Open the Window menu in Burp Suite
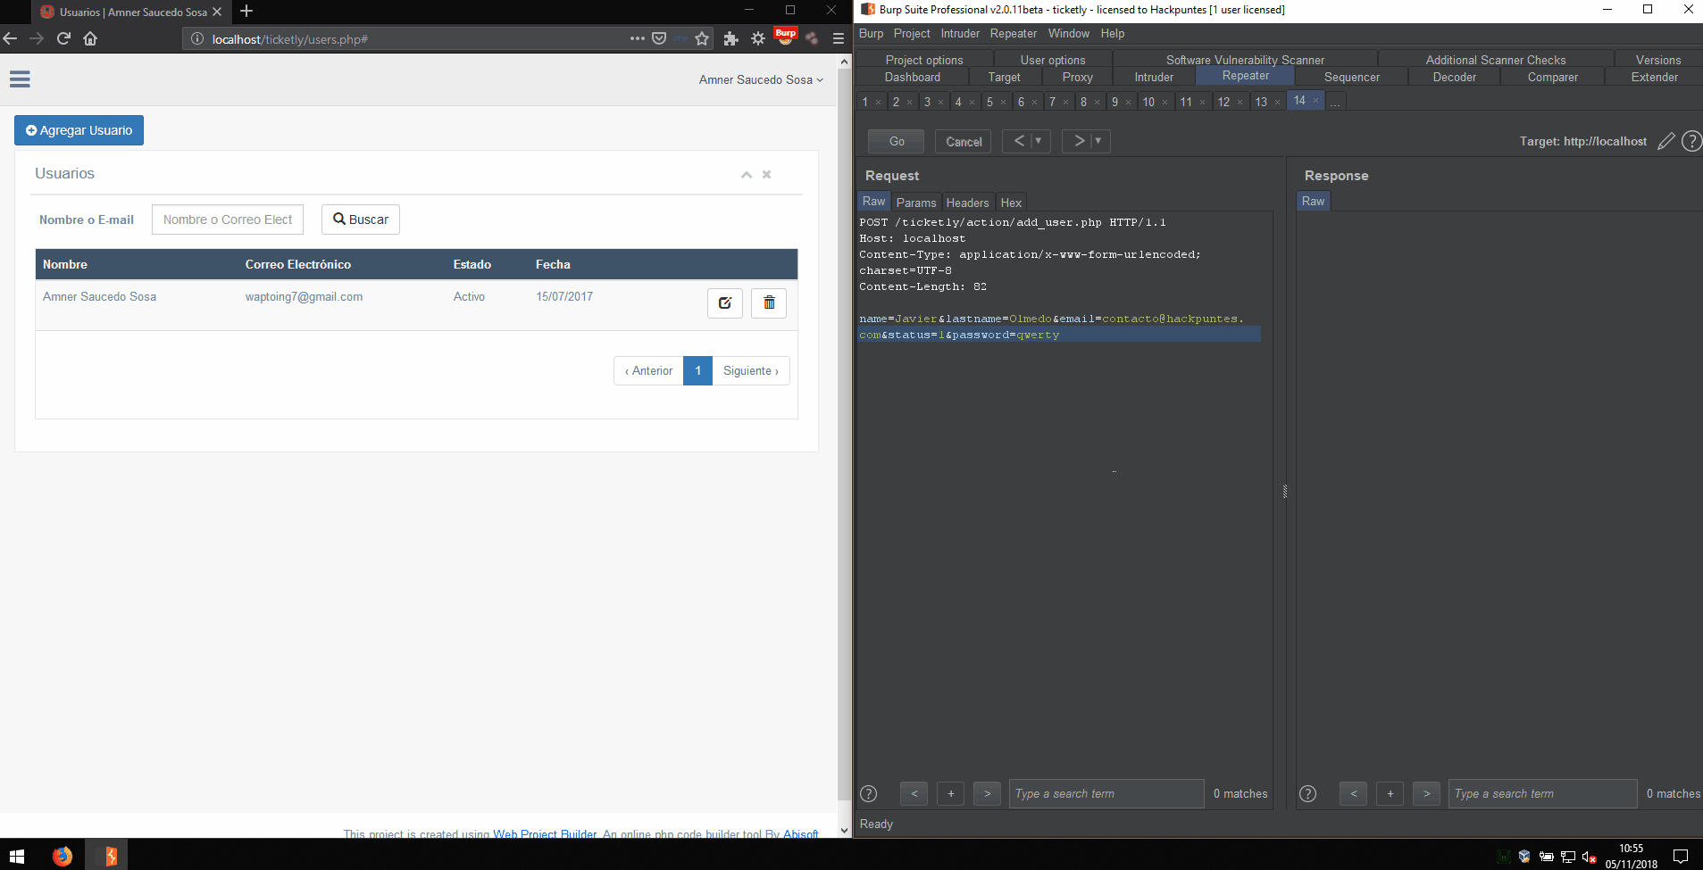This screenshot has height=870, width=1703. 1069,33
